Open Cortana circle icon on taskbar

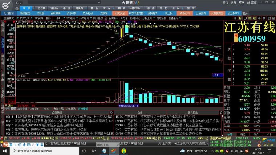pyautogui.click(x=84, y=151)
